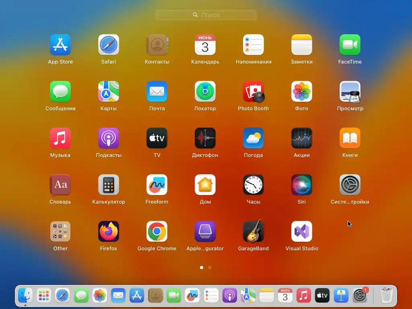Open the Other folder in Launchpad
The width and height of the screenshot is (412, 309).
click(60, 231)
